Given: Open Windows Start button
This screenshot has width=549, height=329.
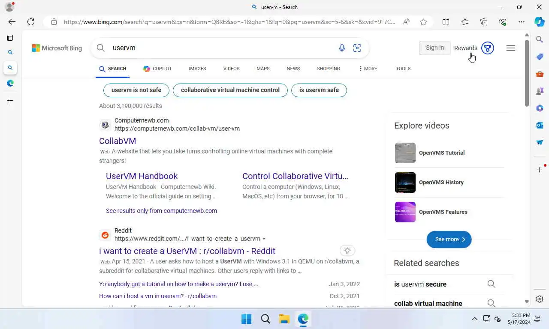Looking at the screenshot, I should (247, 319).
